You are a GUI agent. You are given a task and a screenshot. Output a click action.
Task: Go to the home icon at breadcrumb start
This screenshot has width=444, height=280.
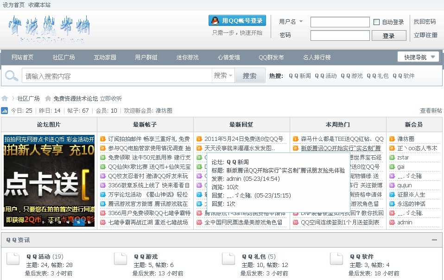pyautogui.click(x=5, y=99)
